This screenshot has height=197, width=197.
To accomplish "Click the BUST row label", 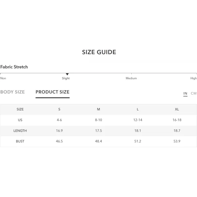I will [20, 141].
